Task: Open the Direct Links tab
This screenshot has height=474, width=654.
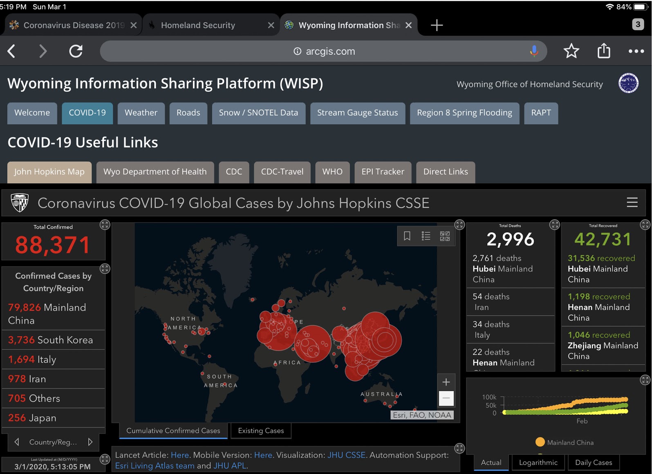Action: (446, 172)
